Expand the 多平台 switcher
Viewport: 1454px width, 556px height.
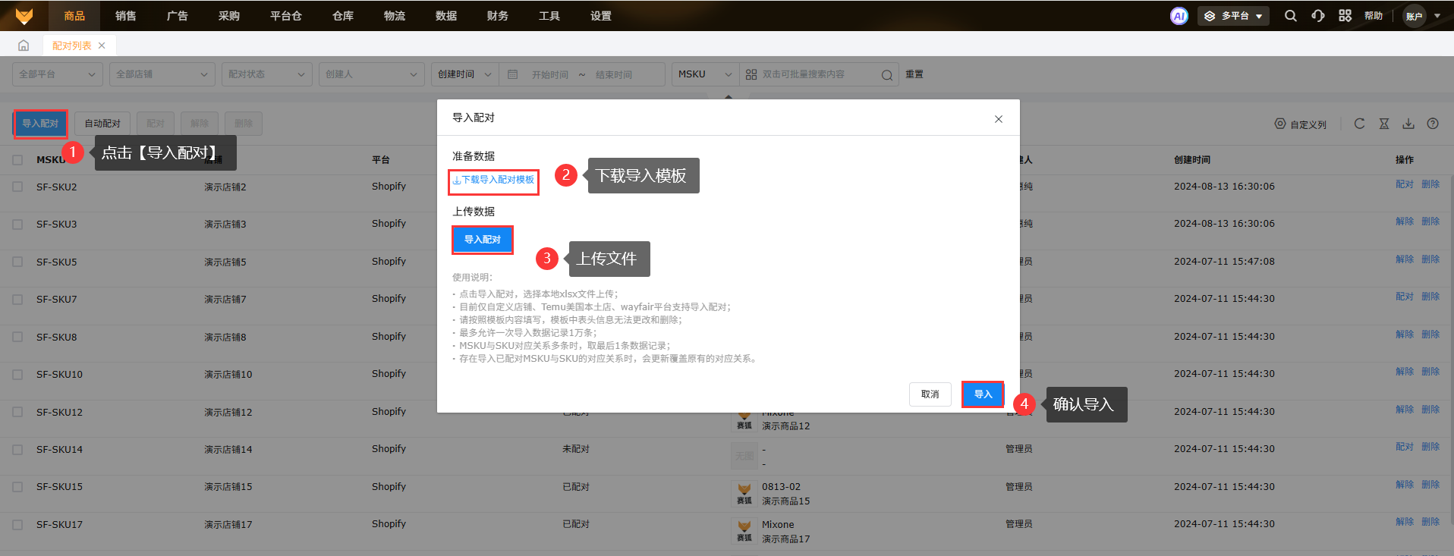click(1233, 16)
